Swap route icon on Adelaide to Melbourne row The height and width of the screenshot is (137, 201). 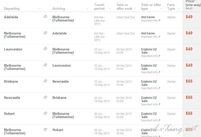coord(45,17)
